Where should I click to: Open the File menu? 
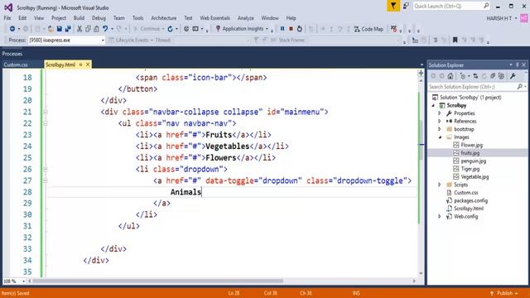click(x=7, y=18)
